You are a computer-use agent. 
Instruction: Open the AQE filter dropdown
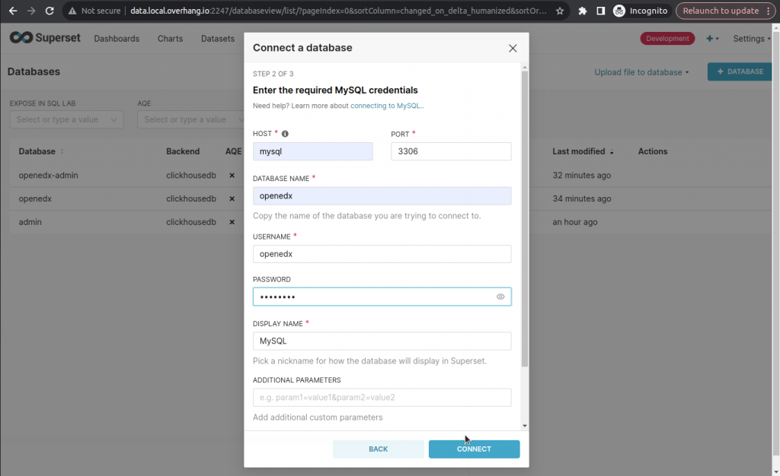pos(190,119)
